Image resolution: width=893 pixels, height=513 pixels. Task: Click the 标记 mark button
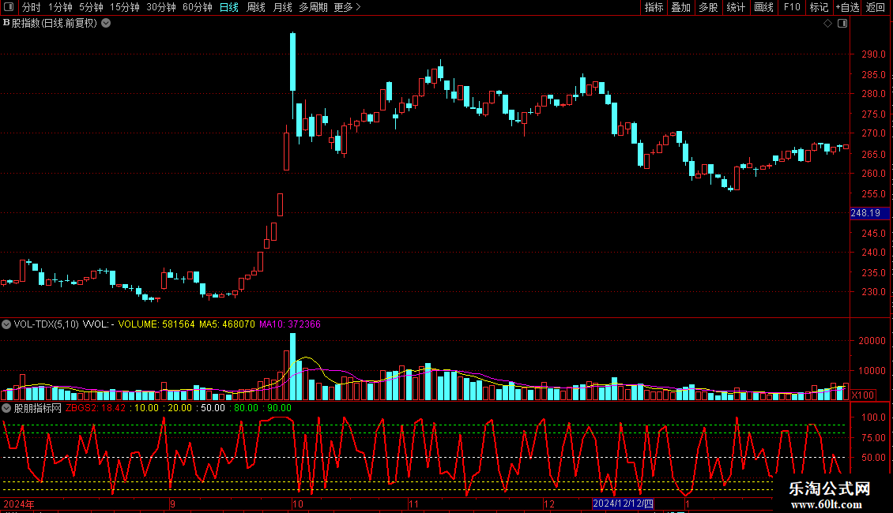click(x=819, y=7)
